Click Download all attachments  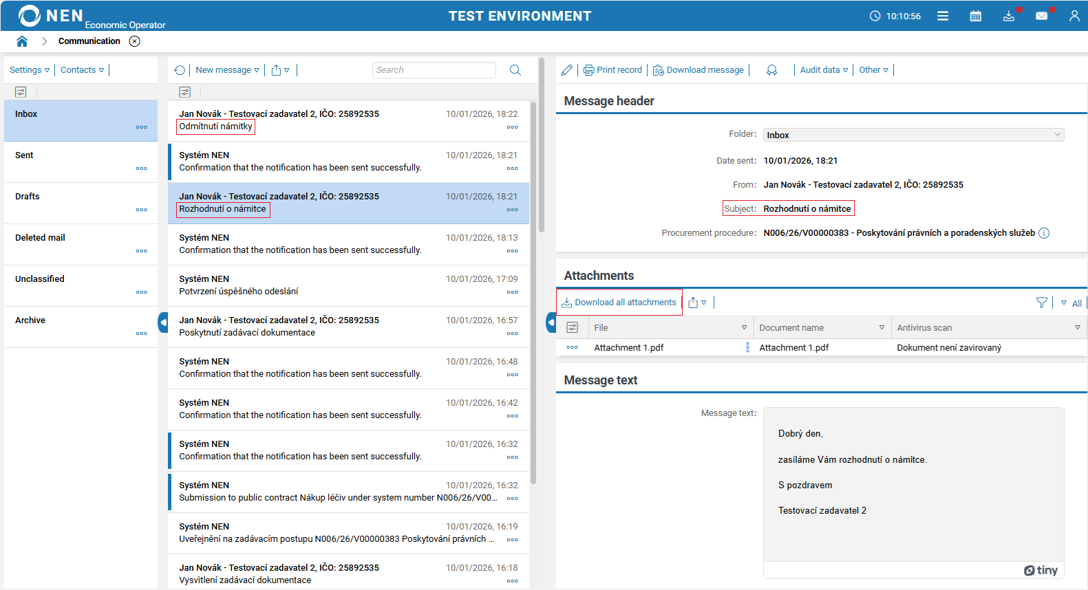619,303
